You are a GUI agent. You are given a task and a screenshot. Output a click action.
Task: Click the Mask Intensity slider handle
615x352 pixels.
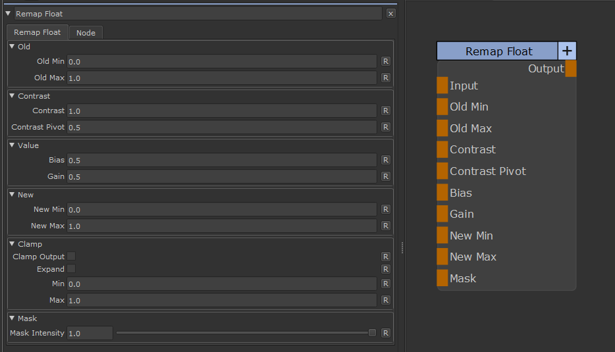pyautogui.click(x=372, y=333)
